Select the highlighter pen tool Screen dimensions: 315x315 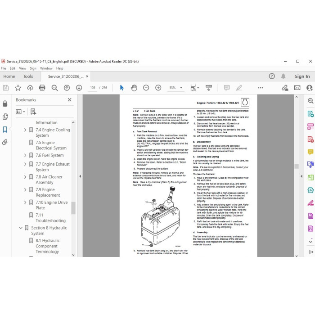(x=239, y=88)
